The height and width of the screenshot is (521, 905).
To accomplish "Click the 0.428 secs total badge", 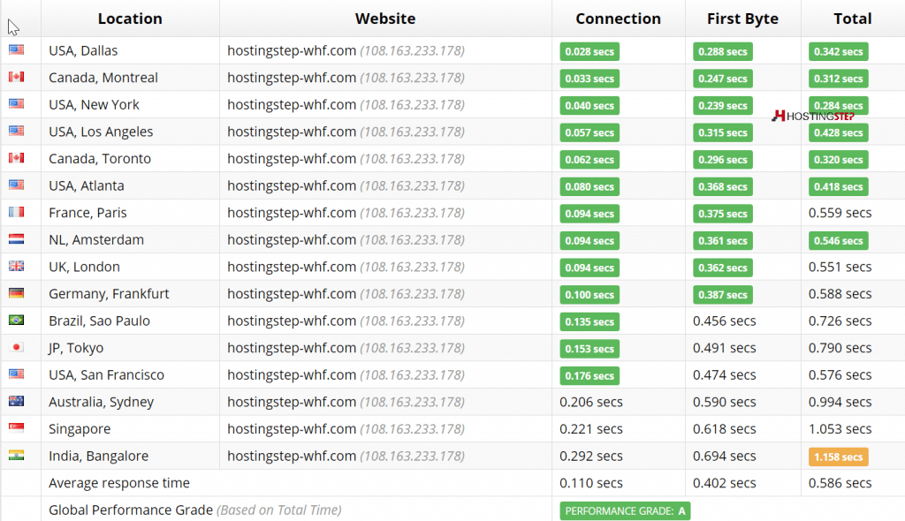I will coord(838,132).
